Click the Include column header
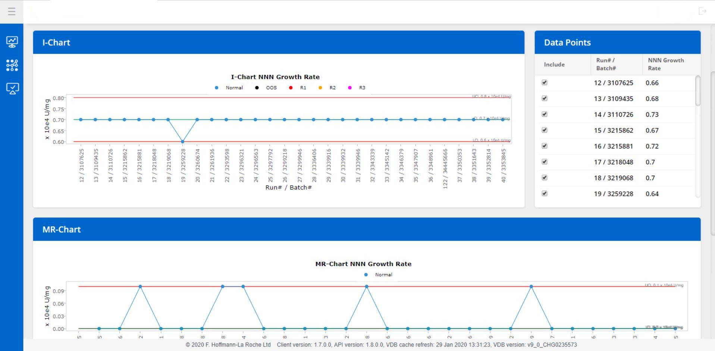This screenshot has height=351, width=715. tap(554, 65)
